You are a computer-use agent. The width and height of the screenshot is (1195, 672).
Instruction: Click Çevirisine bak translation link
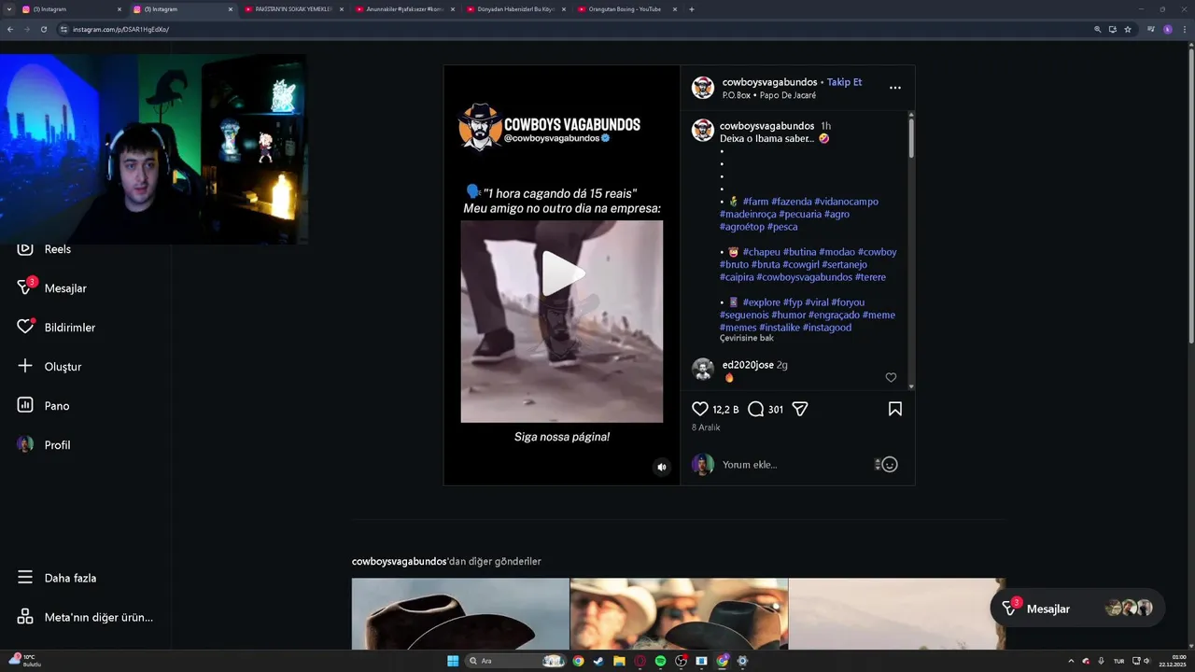pos(747,338)
